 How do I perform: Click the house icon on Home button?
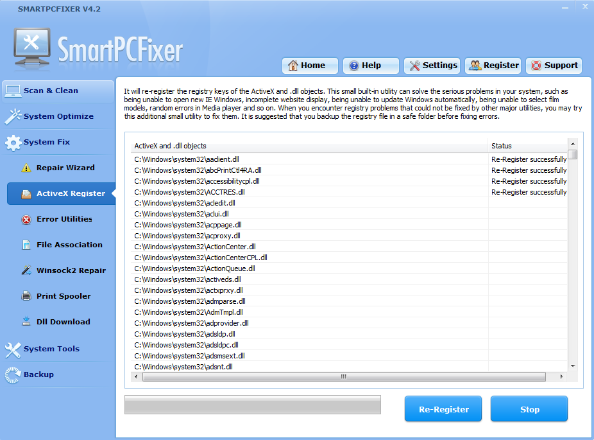293,66
